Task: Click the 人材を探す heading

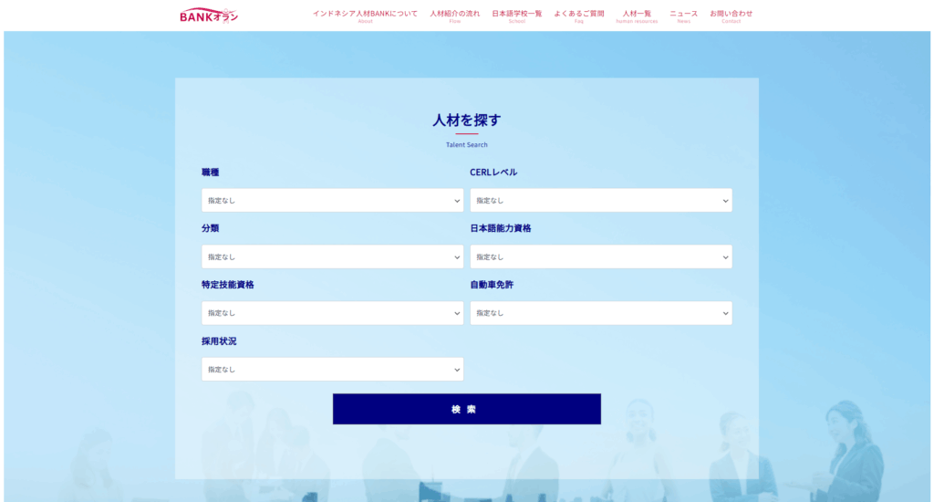Action: (x=466, y=120)
